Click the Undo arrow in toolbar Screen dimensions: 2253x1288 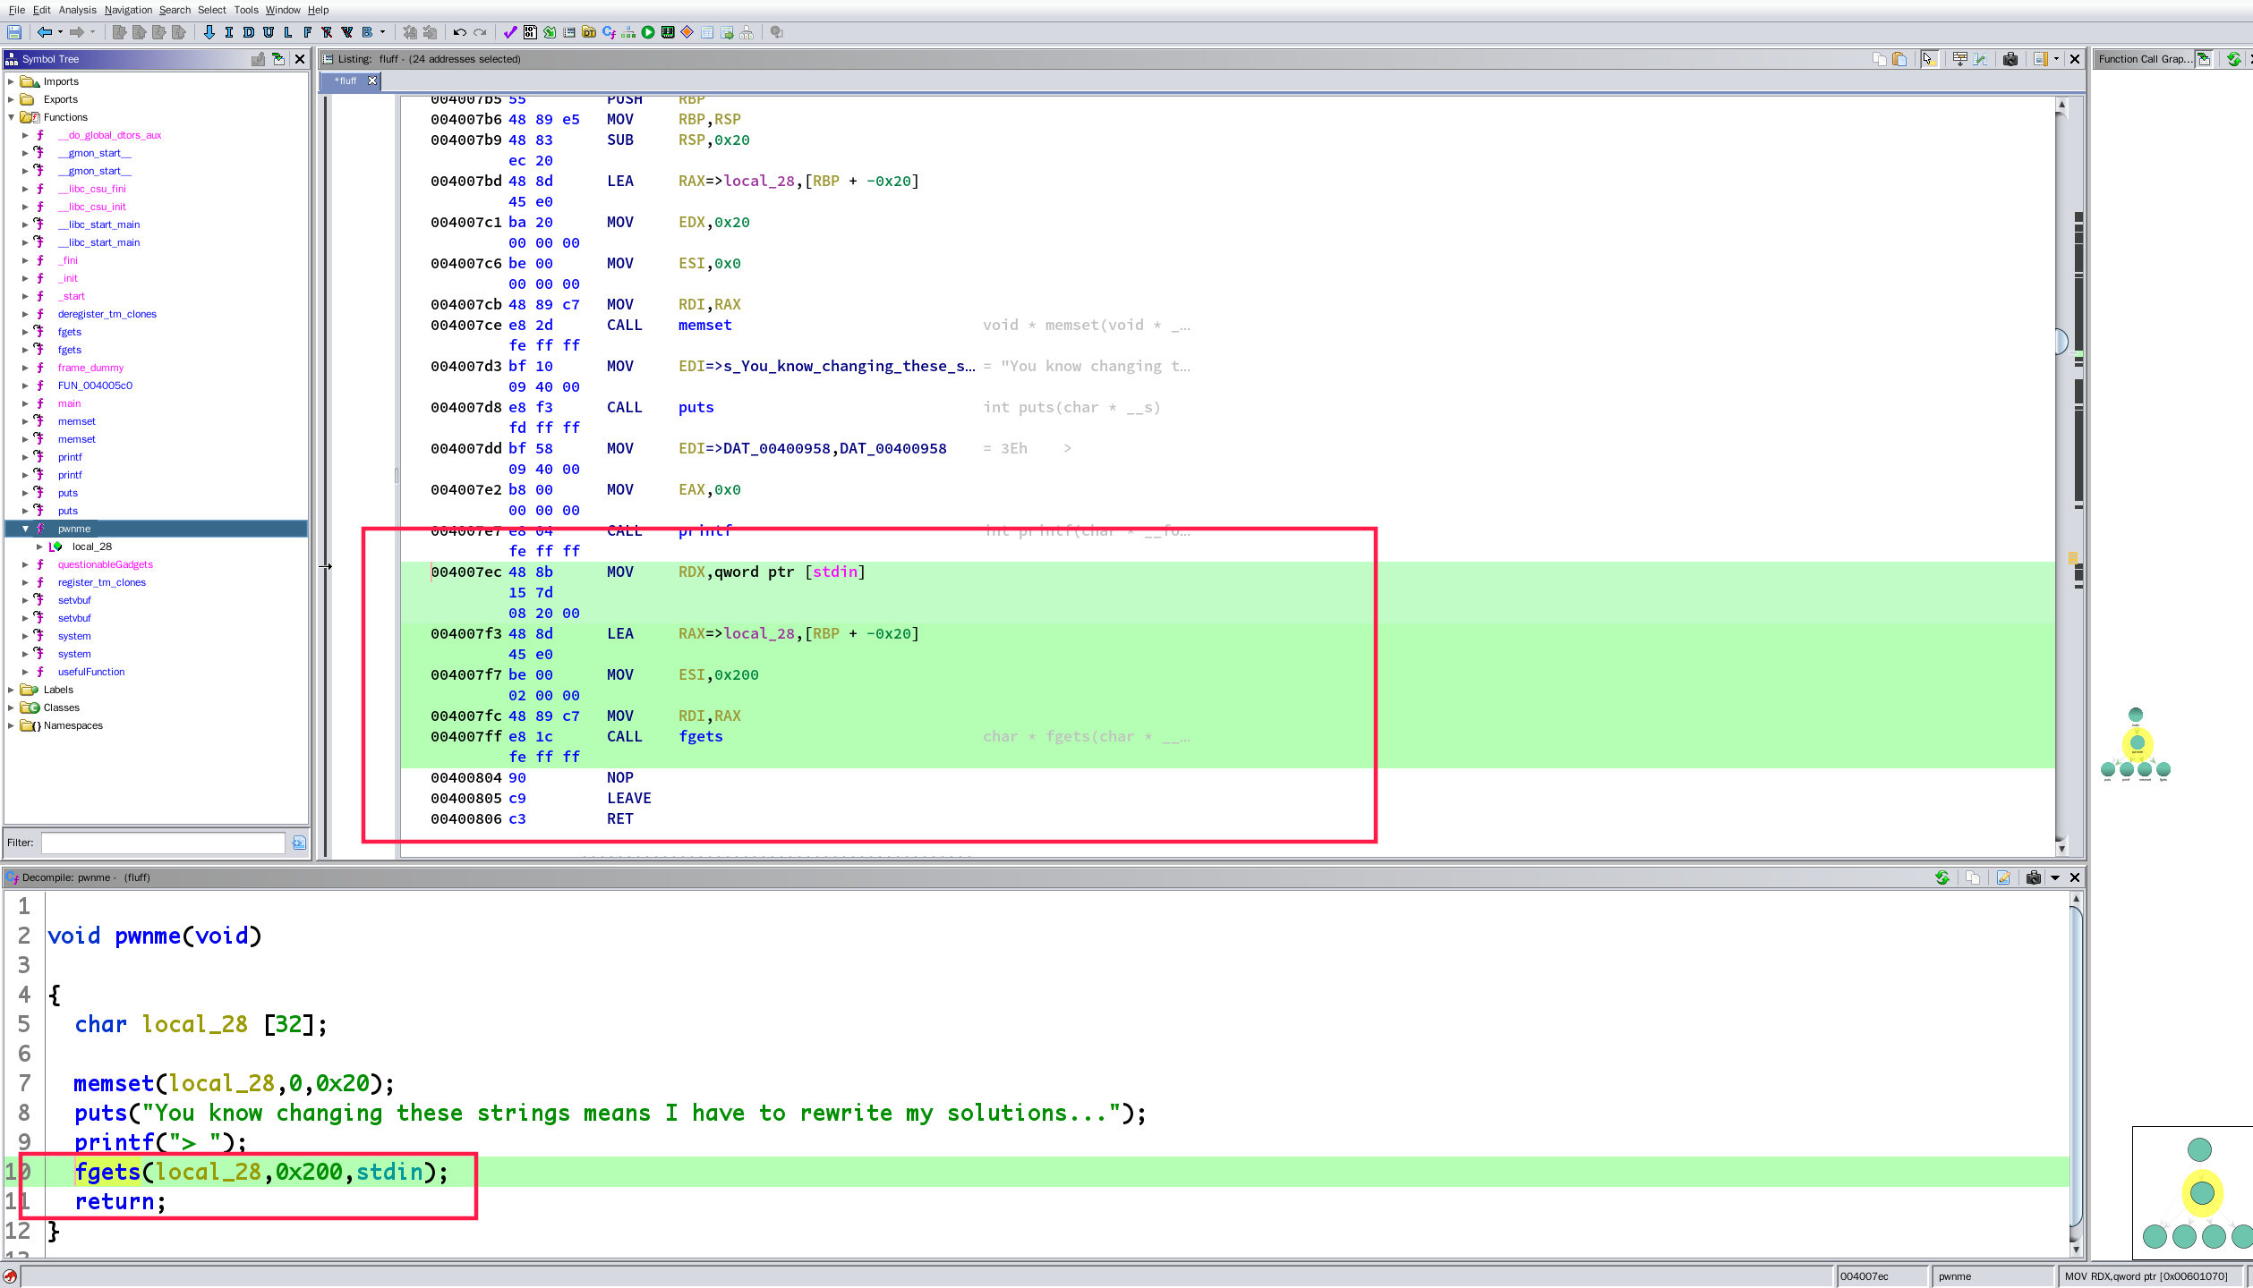tap(460, 32)
